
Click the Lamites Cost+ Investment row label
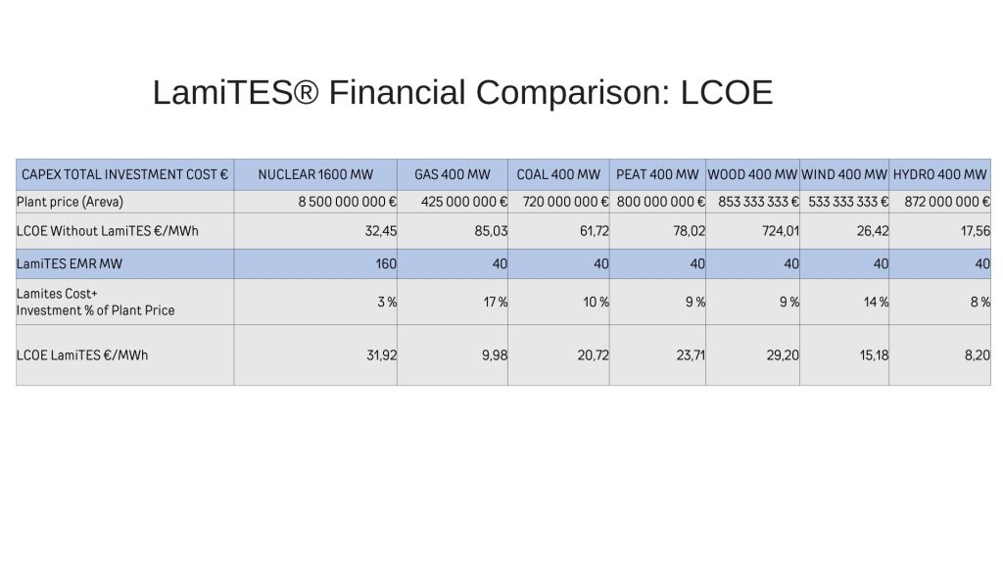point(95,302)
